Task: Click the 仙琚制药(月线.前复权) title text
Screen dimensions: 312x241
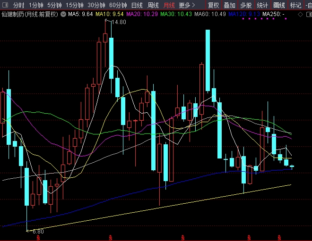Action: click(30, 14)
